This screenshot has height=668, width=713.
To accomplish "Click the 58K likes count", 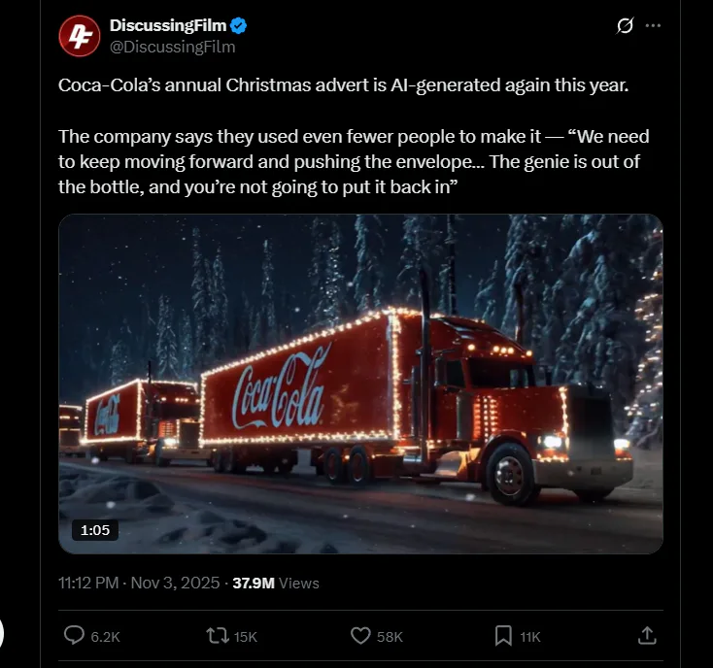I will pyautogui.click(x=390, y=637).
